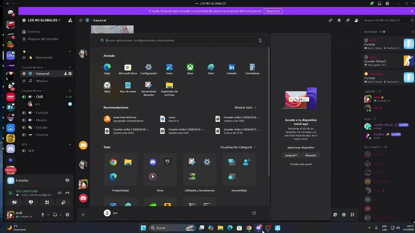
Task: Open Visualización: Categoría dropdown
Action: pyautogui.click(x=238, y=147)
